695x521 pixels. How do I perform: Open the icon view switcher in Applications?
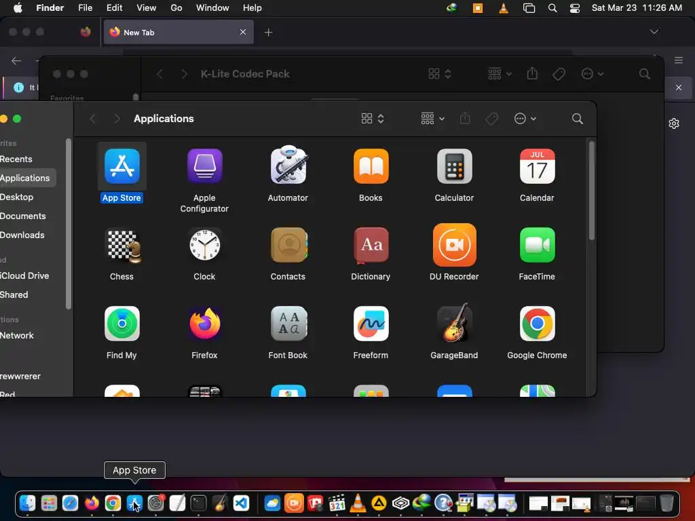tap(373, 118)
